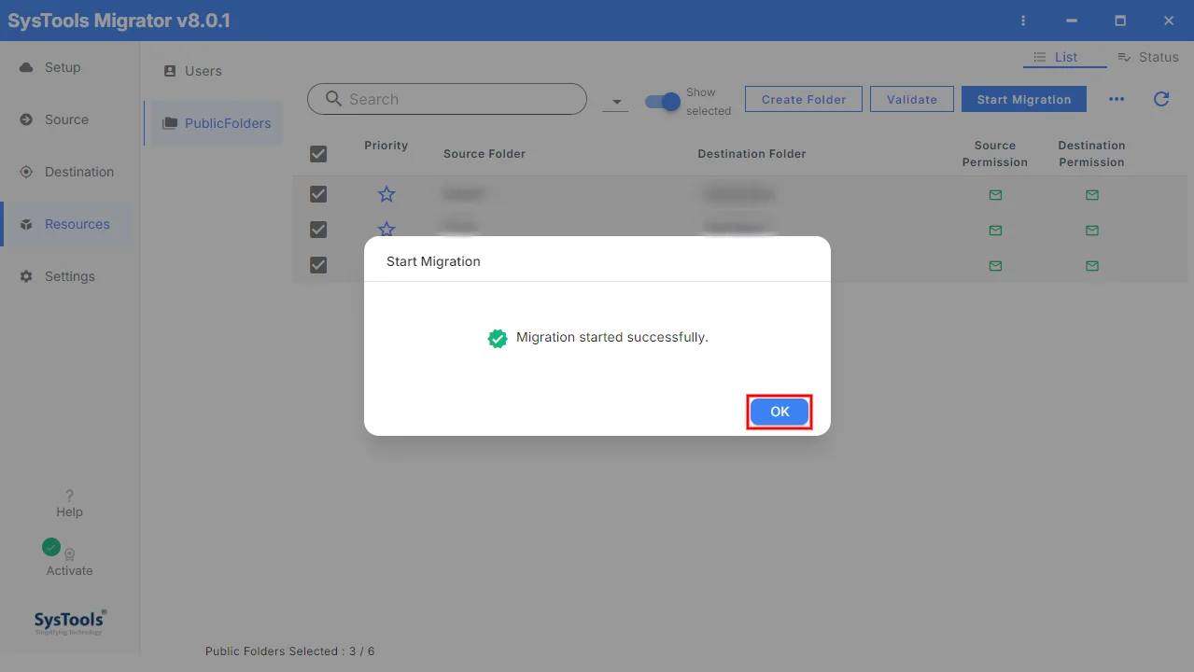Click the Validate button
Image resolution: width=1194 pixels, height=672 pixels.
point(912,99)
